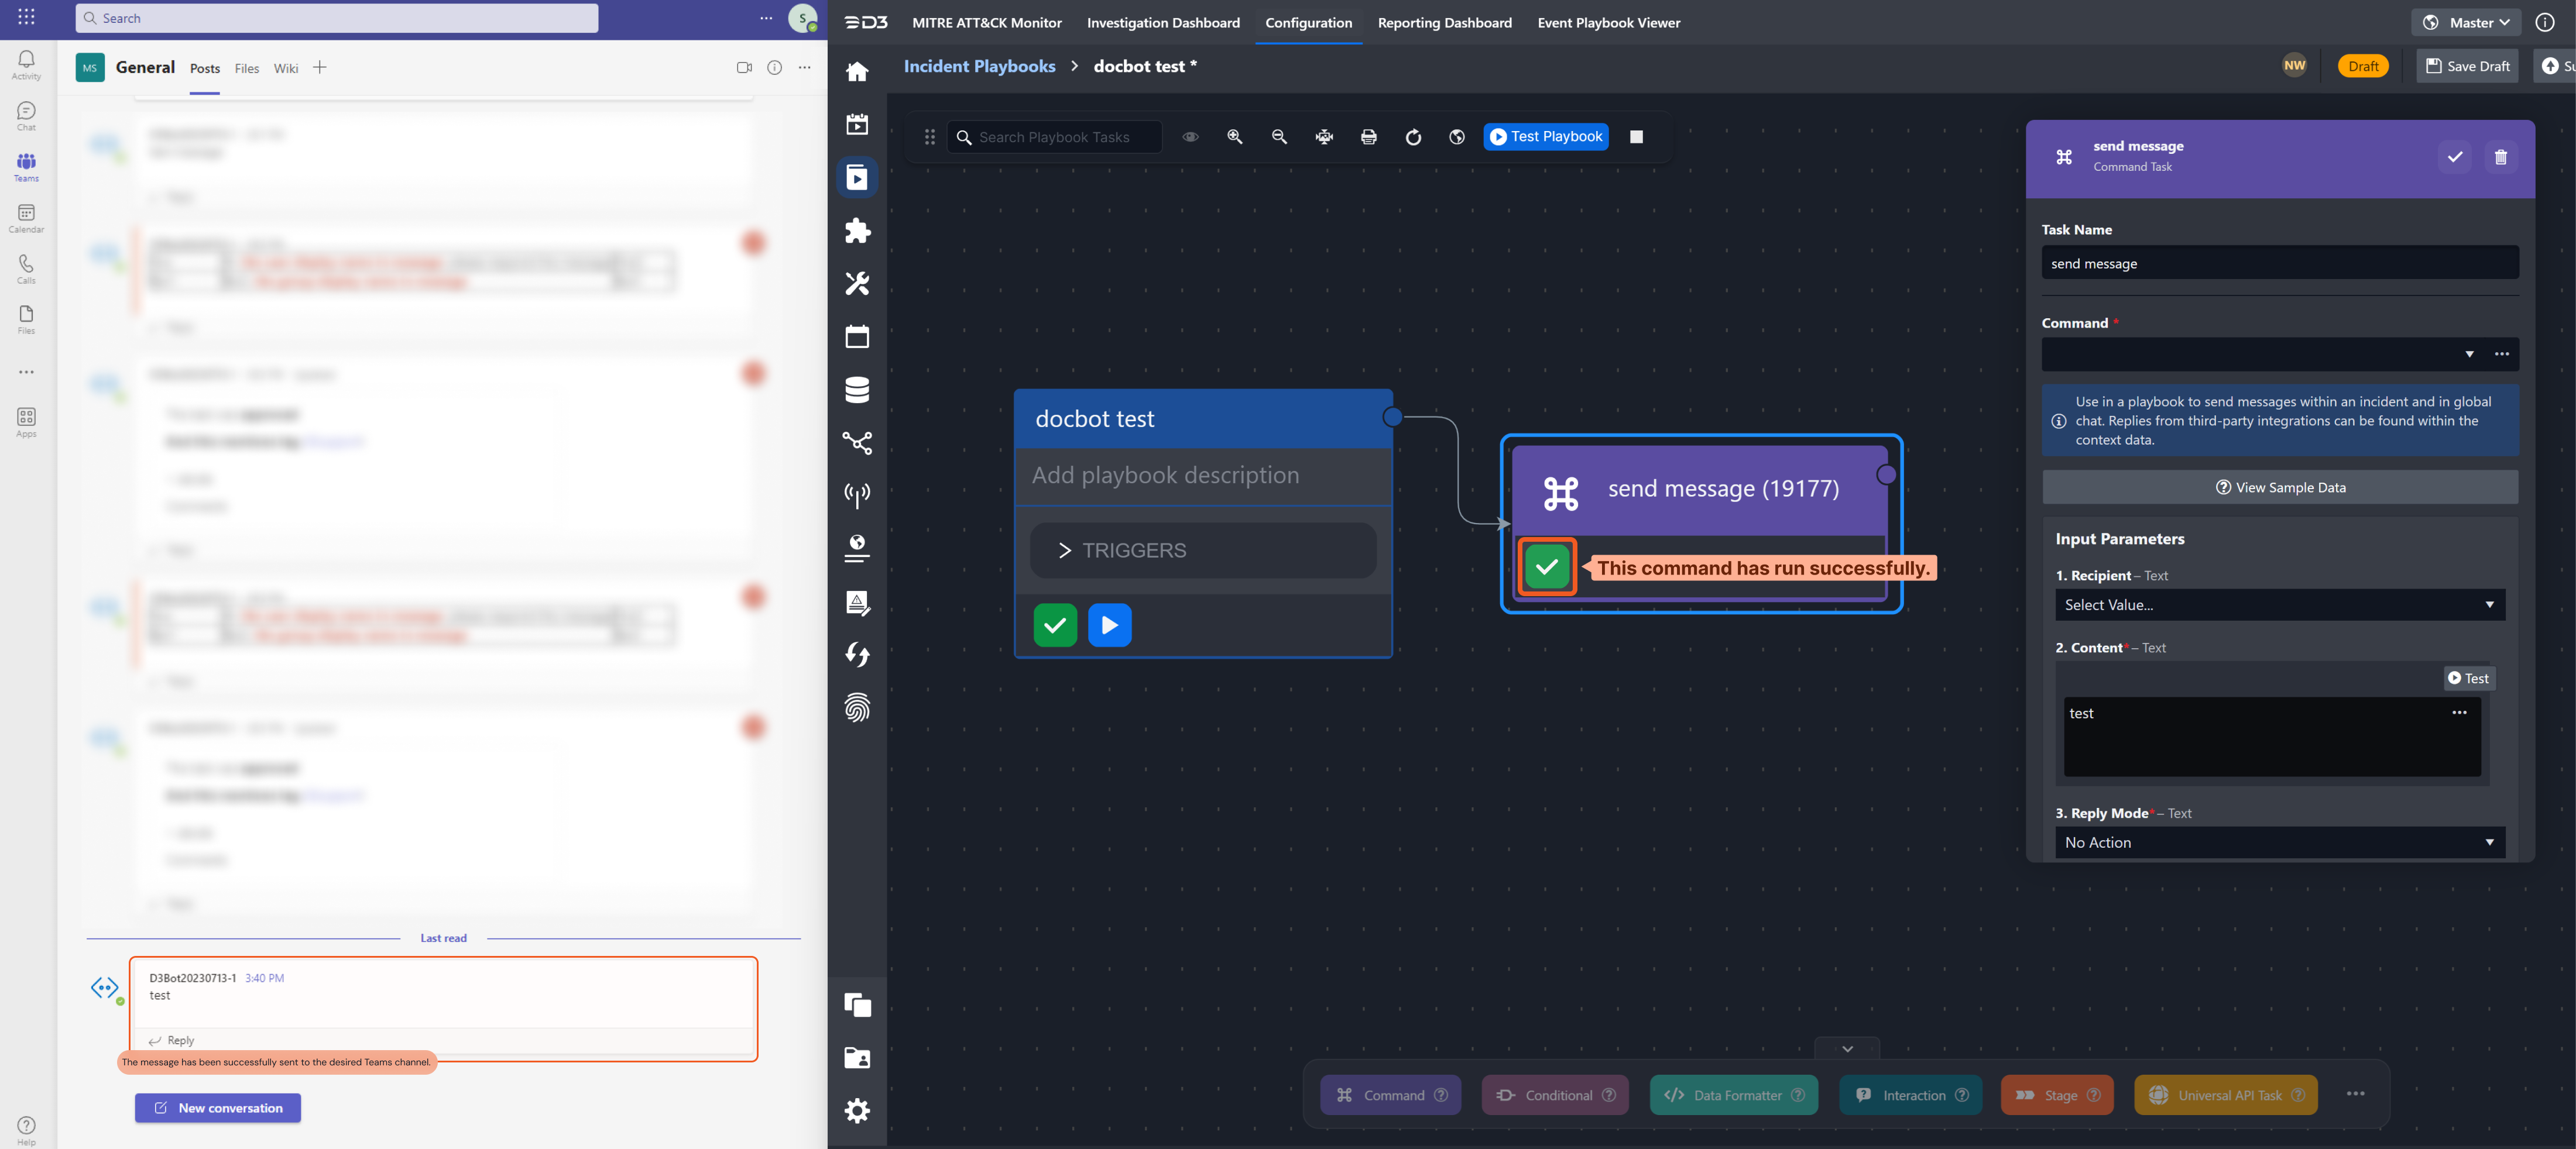Click View Sample Data button
2576x1149 pixels.
pos(2279,487)
